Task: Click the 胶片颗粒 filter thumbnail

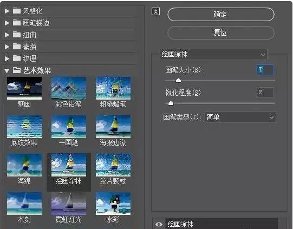Action: pos(113,165)
